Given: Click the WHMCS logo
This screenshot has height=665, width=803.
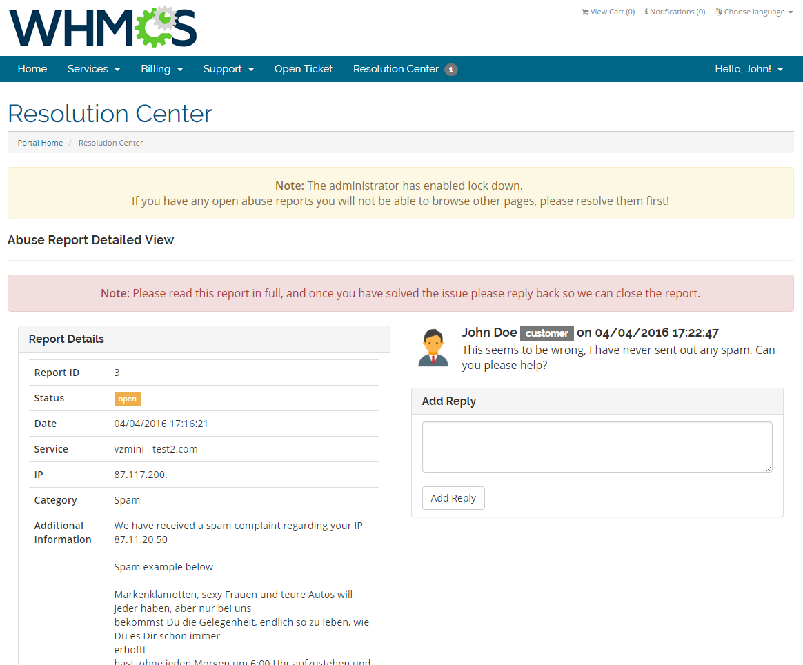Looking at the screenshot, I should (x=103, y=27).
